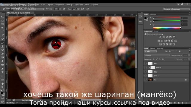
Task: Hide the third layer via eye icon
Action: pyautogui.click(x=145, y=72)
